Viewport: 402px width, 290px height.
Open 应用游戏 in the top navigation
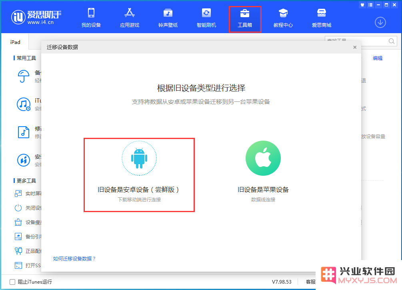130,18
